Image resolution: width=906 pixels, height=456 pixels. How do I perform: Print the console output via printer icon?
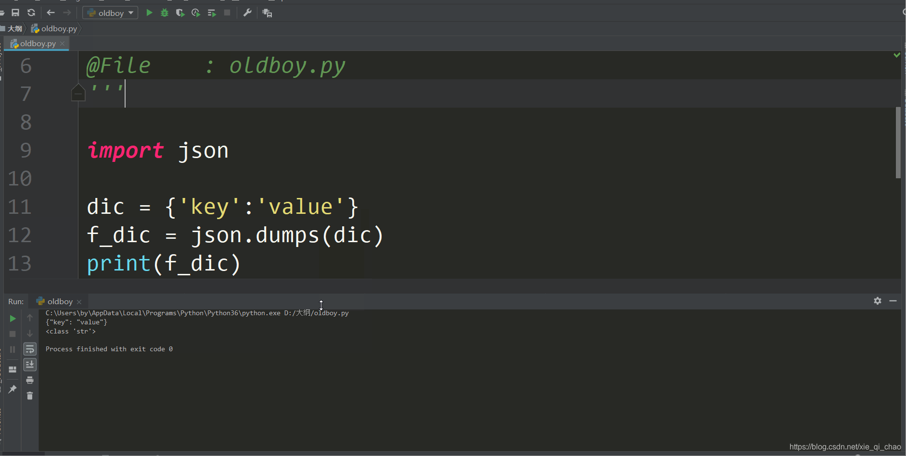(x=30, y=380)
